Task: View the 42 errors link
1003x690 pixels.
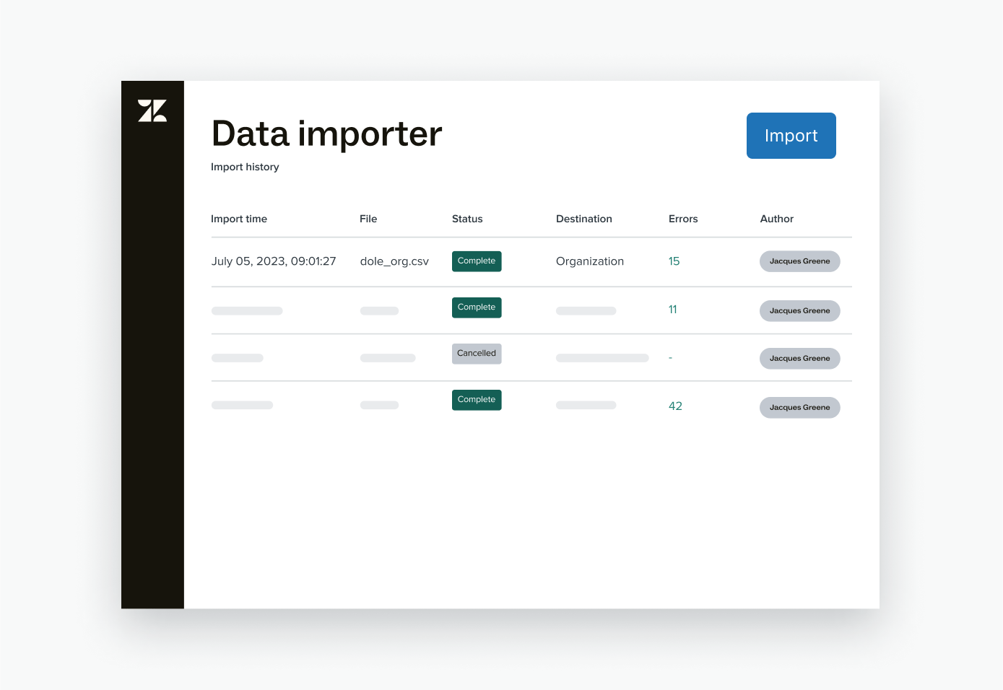Action: pyautogui.click(x=675, y=406)
